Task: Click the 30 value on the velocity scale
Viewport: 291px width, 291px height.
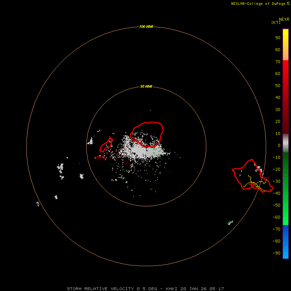Action: click(278, 110)
